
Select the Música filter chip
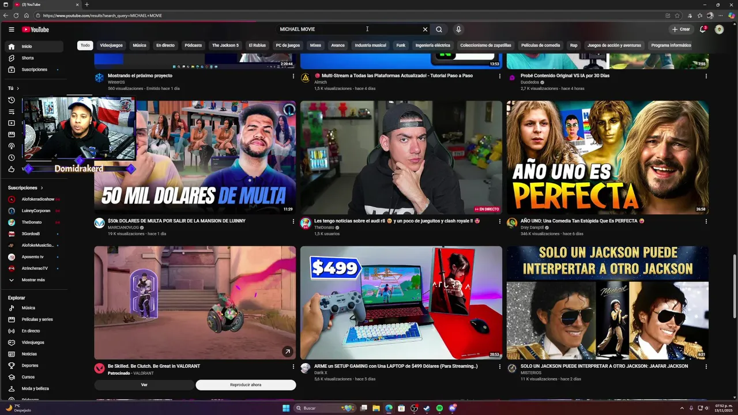click(140, 45)
